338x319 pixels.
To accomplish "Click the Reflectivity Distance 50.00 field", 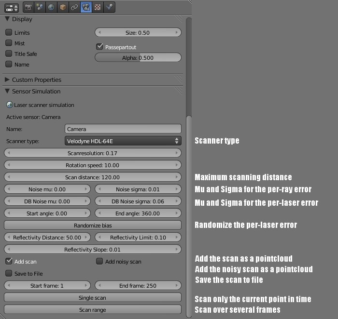I will [47, 237].
